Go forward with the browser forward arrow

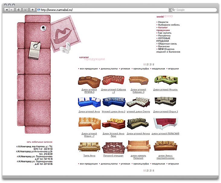pos(11,10)
